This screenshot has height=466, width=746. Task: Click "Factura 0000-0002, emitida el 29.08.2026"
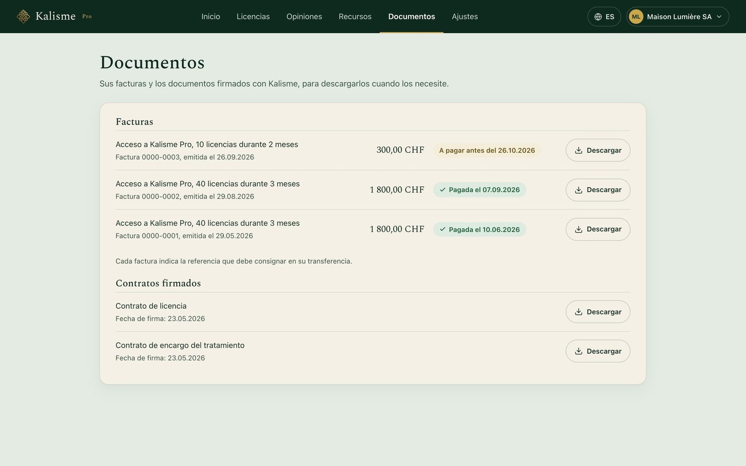[x=185, y=196]
